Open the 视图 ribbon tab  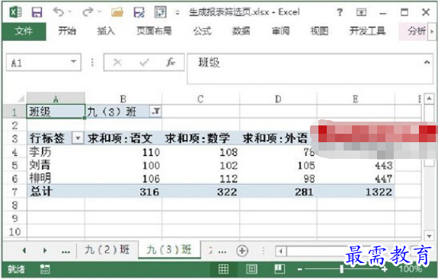tap(319, 31)
